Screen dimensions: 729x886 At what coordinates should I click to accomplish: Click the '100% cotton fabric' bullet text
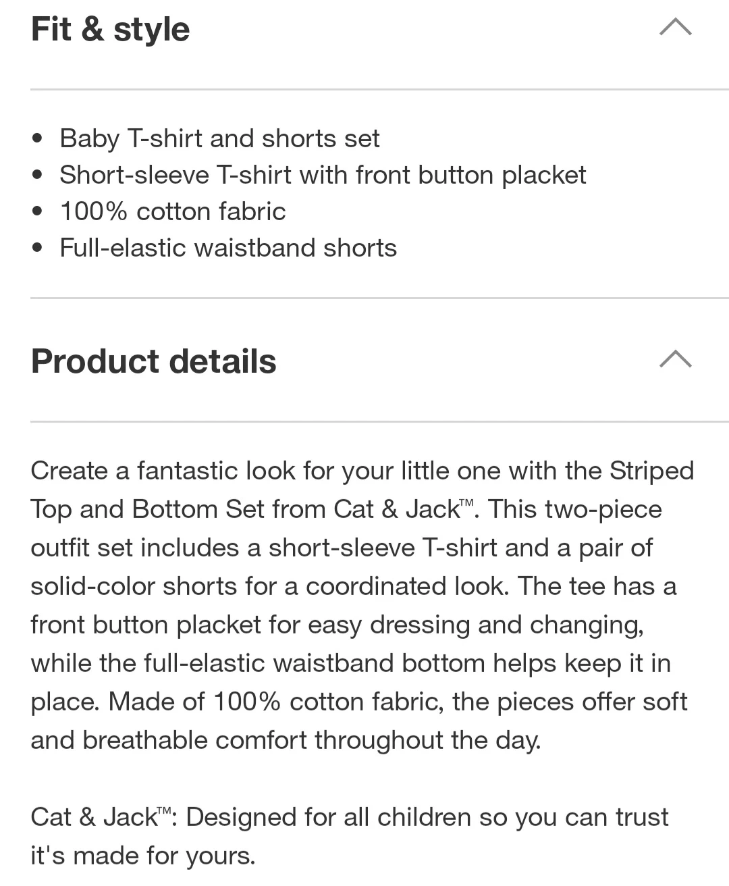[x=173, y=211]
